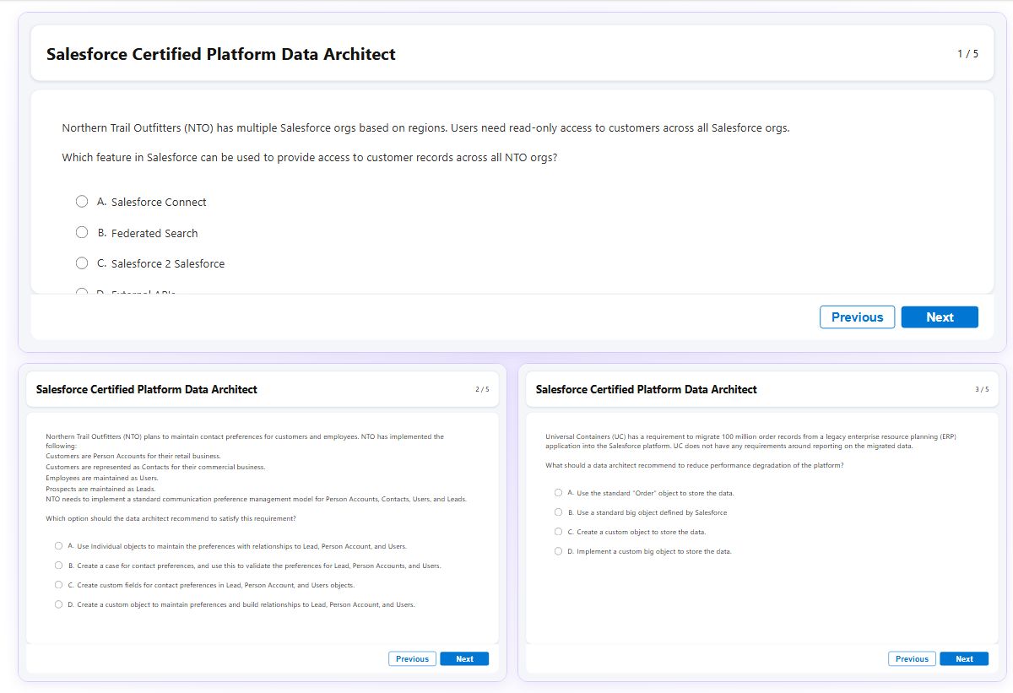Click text 'What should a data architect recommend'
1013x693 pixels.
click(695, 465)
